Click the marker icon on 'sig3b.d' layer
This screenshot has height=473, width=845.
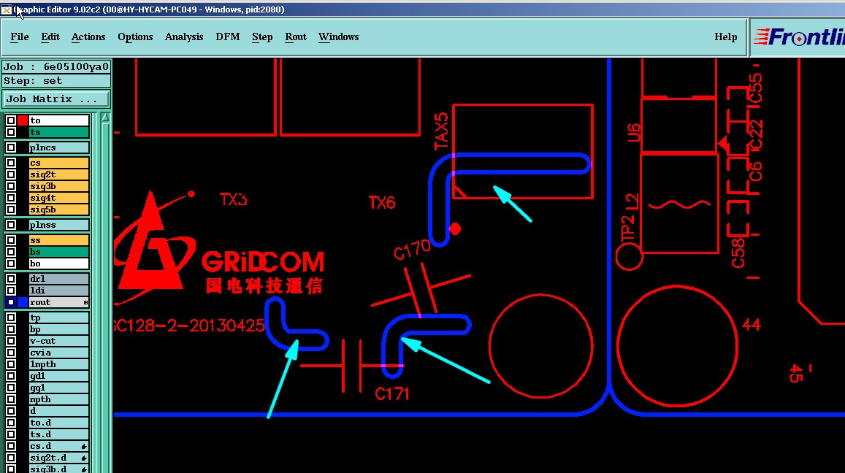[84, 469]
